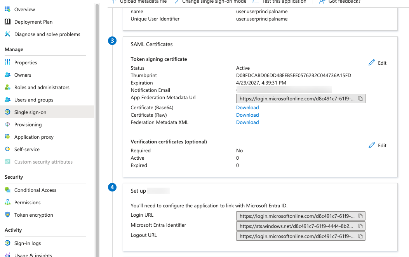Open Custom security attributes
The height and width of the screenshot is (257, 409).
[x=43, y=162]
